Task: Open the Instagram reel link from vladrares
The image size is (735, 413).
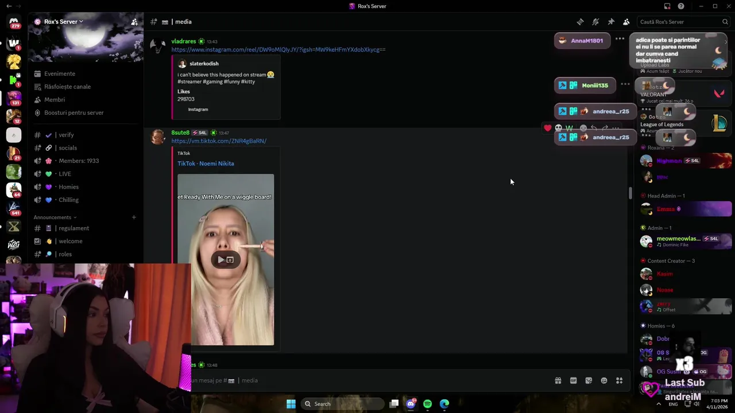Action: pos(278,50)
